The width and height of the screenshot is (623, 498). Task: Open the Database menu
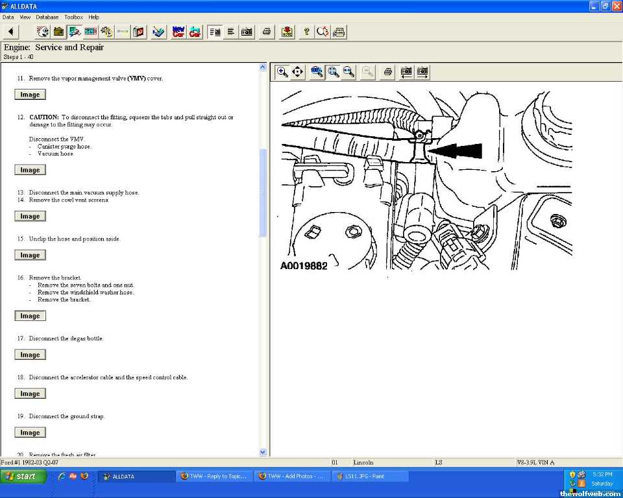click(x=47, y=17)
